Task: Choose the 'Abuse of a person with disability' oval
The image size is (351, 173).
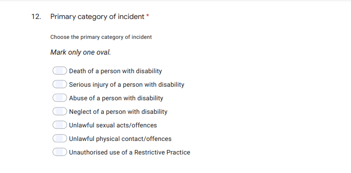Action: [x=60, y=98]
